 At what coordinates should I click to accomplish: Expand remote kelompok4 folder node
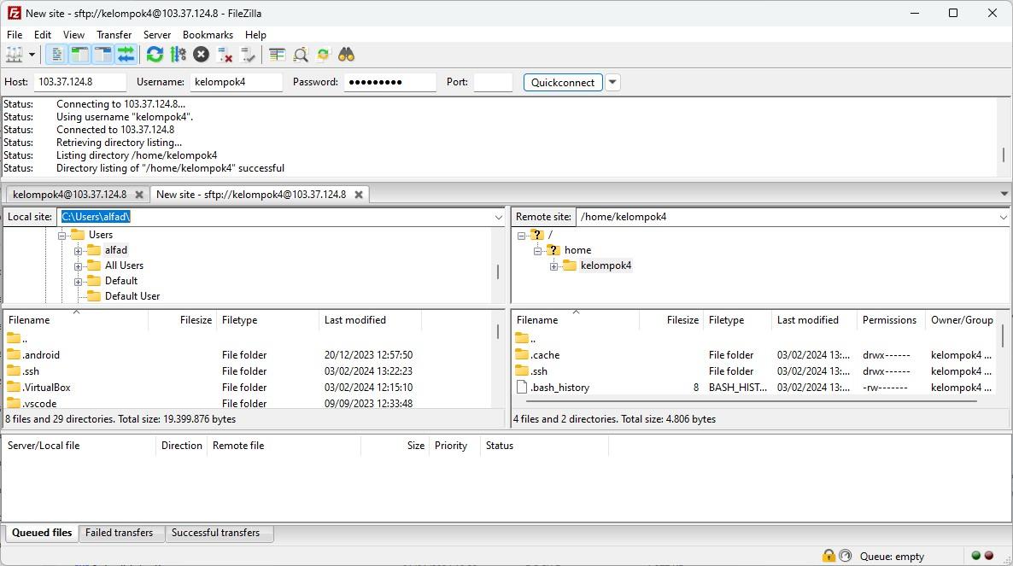pyautogui.click(x=553, y=266)
